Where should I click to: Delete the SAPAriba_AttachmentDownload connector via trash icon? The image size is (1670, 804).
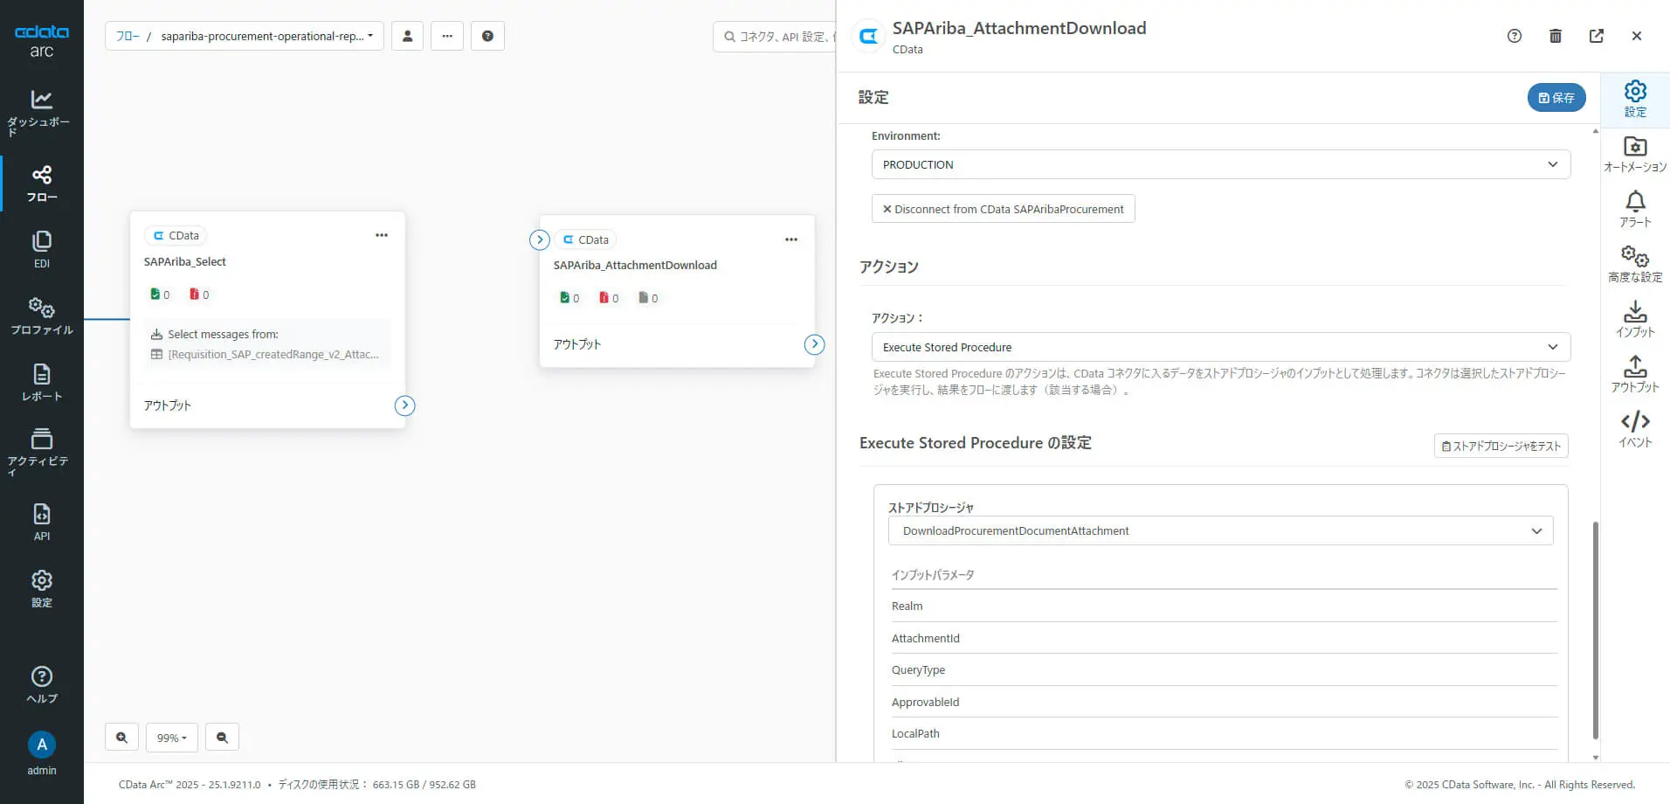[1556, 36]
